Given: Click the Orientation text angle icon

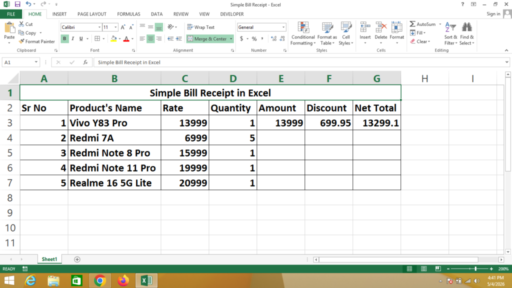Looking at the screenshot, I should point(170,27).
